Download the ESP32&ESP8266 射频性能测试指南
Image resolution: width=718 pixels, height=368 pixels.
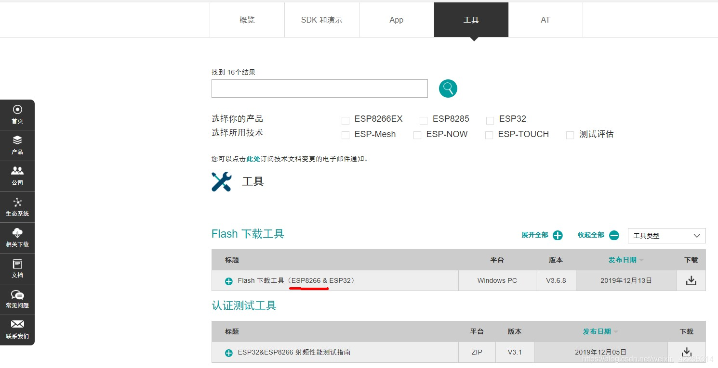pos(686,352)
